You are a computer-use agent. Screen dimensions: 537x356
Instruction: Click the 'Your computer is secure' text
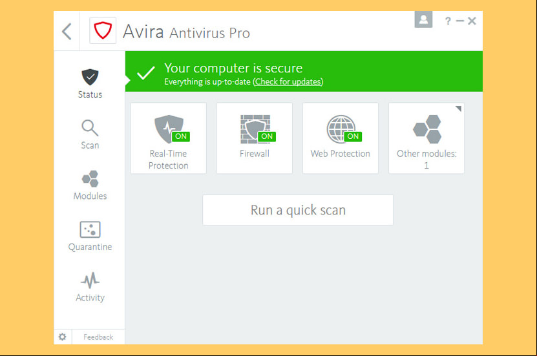point(233,68)
